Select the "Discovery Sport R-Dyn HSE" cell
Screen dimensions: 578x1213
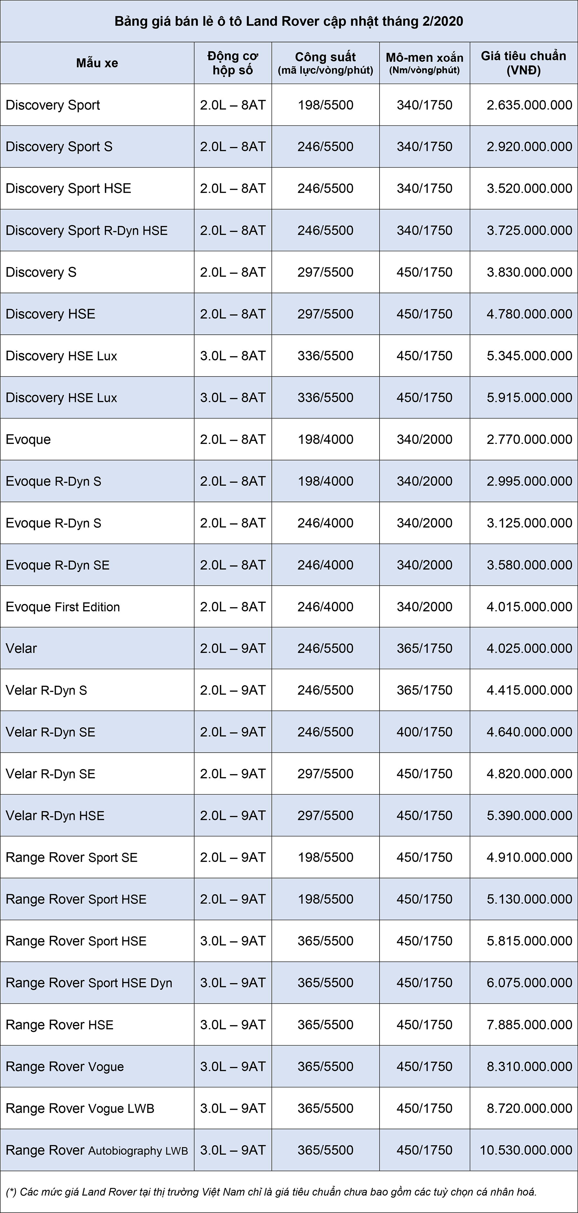87,230
